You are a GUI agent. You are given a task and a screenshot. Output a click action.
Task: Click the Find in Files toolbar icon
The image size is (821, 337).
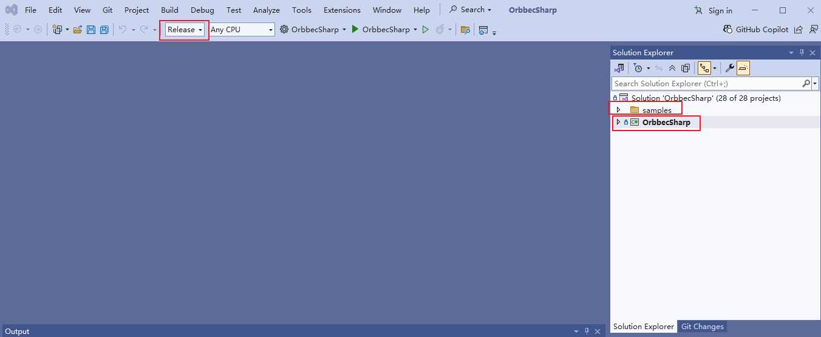point(465,30)
